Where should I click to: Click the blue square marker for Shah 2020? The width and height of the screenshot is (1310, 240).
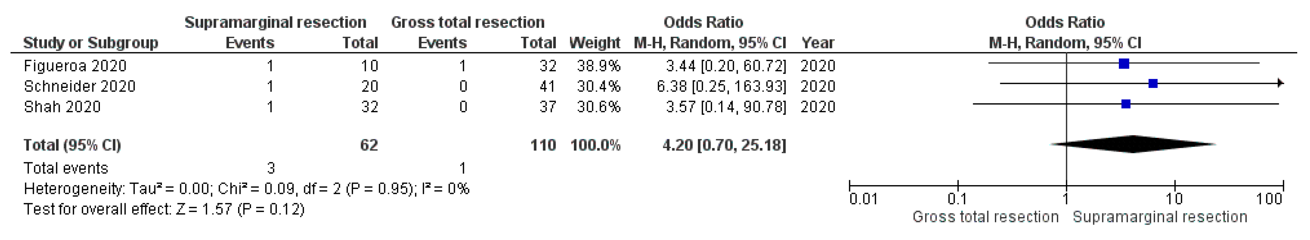point(1126,104)
